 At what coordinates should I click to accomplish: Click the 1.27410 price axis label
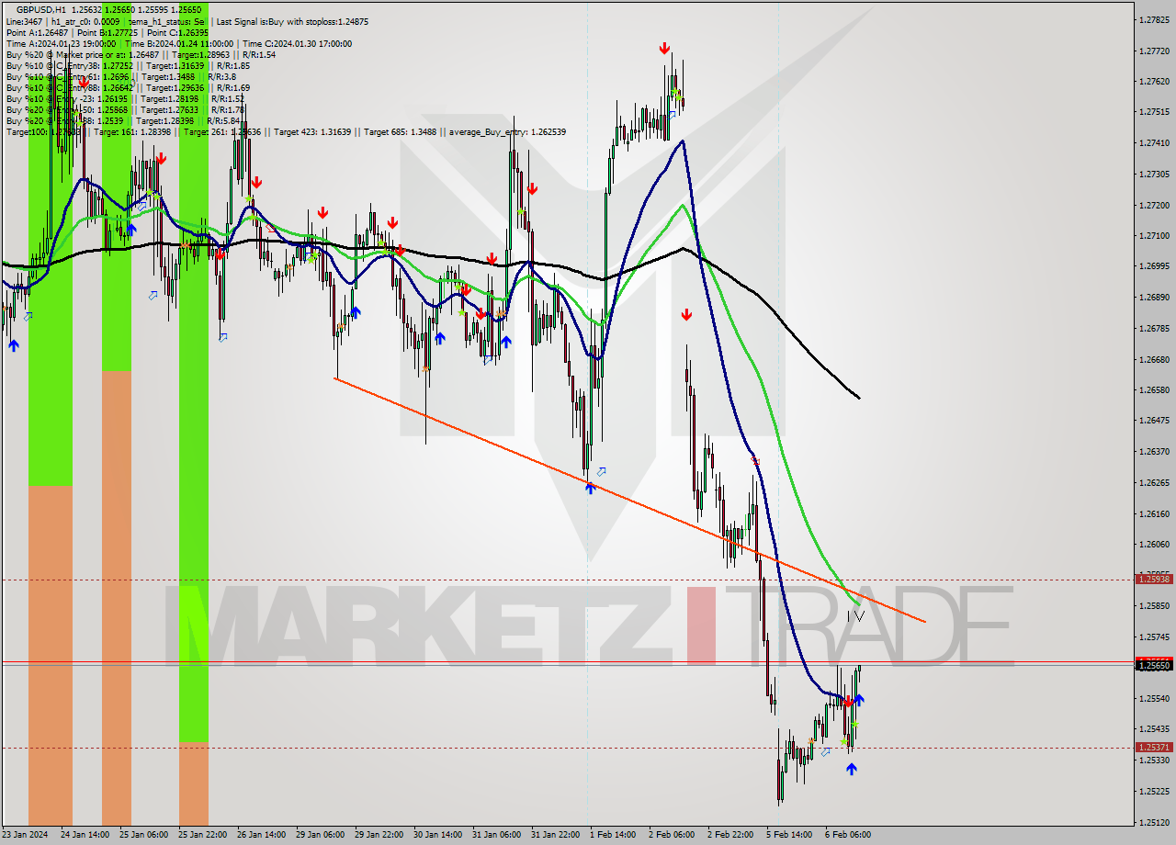click(x=1155, y=142)
